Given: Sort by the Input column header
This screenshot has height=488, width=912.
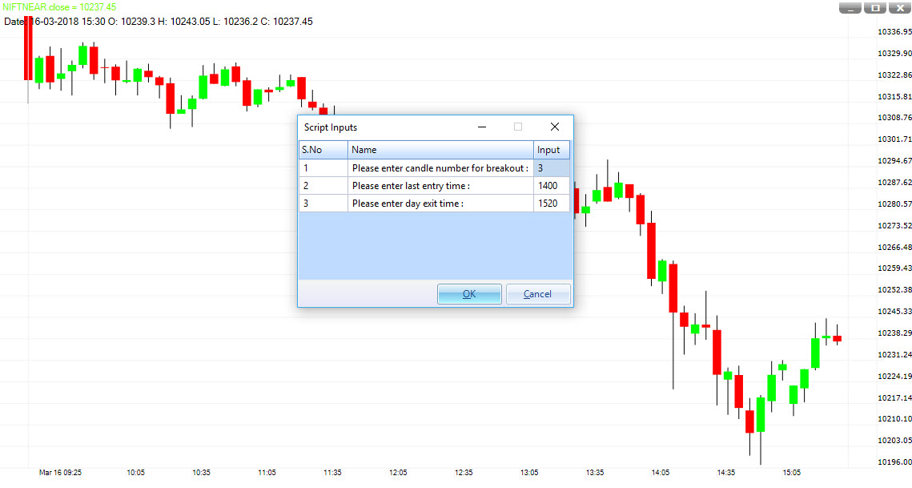Looking at the screenshot, I should [551, 149].
